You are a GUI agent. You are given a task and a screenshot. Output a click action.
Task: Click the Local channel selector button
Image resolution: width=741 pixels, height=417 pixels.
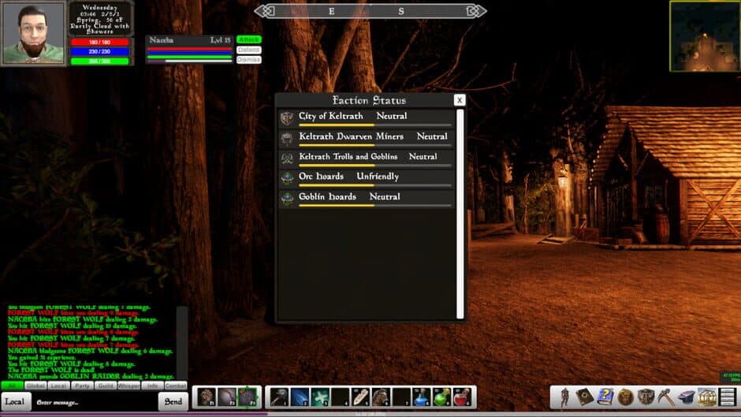15,402
